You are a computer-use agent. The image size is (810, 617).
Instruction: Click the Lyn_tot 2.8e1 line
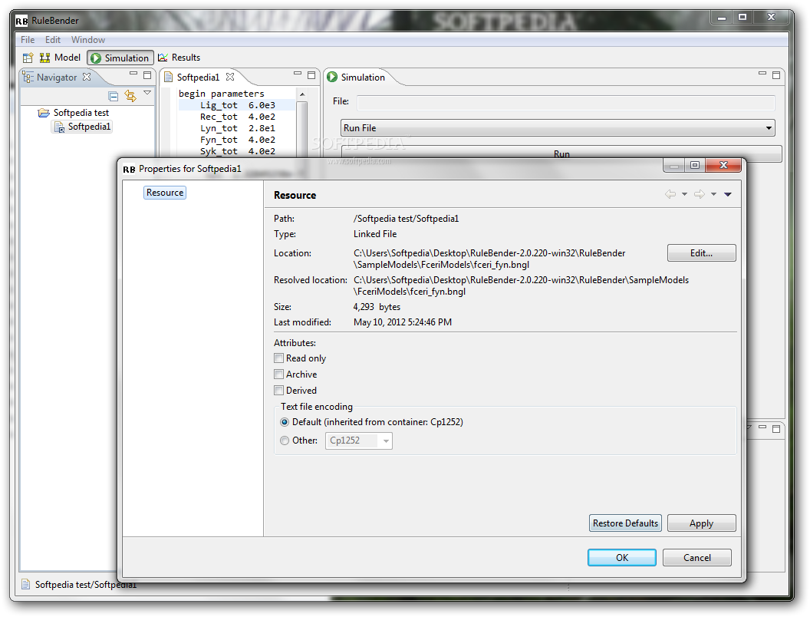(237, 128)
